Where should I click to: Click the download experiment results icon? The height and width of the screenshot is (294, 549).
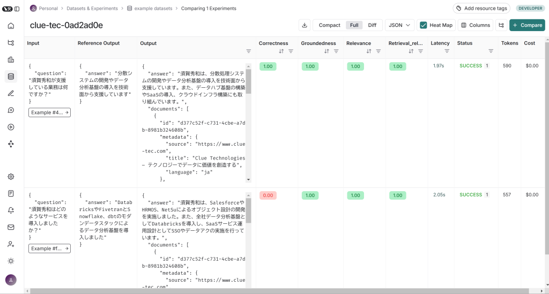pyautogui.click(x=305, y=25)
